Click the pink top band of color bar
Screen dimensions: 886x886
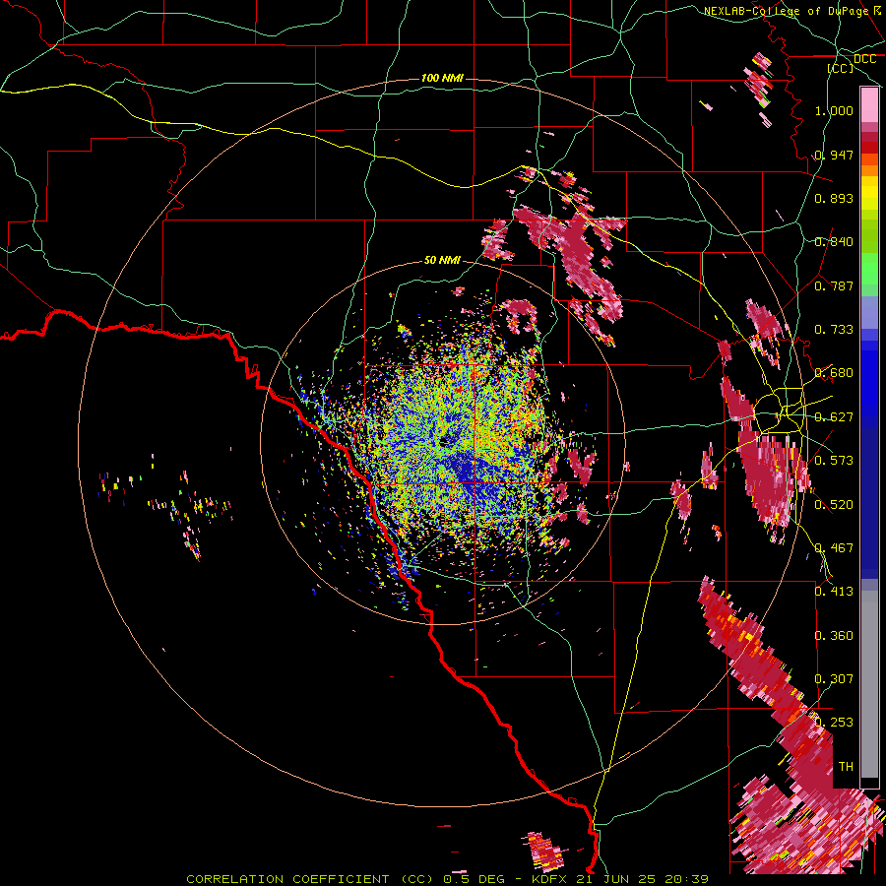[x=869, y=105]
